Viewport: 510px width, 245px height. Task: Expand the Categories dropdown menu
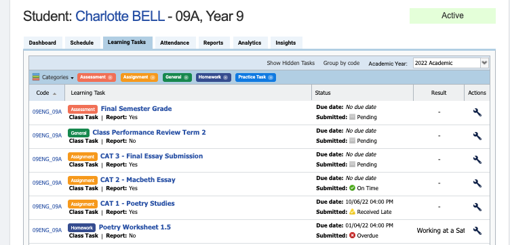click(x=58, y=77)
